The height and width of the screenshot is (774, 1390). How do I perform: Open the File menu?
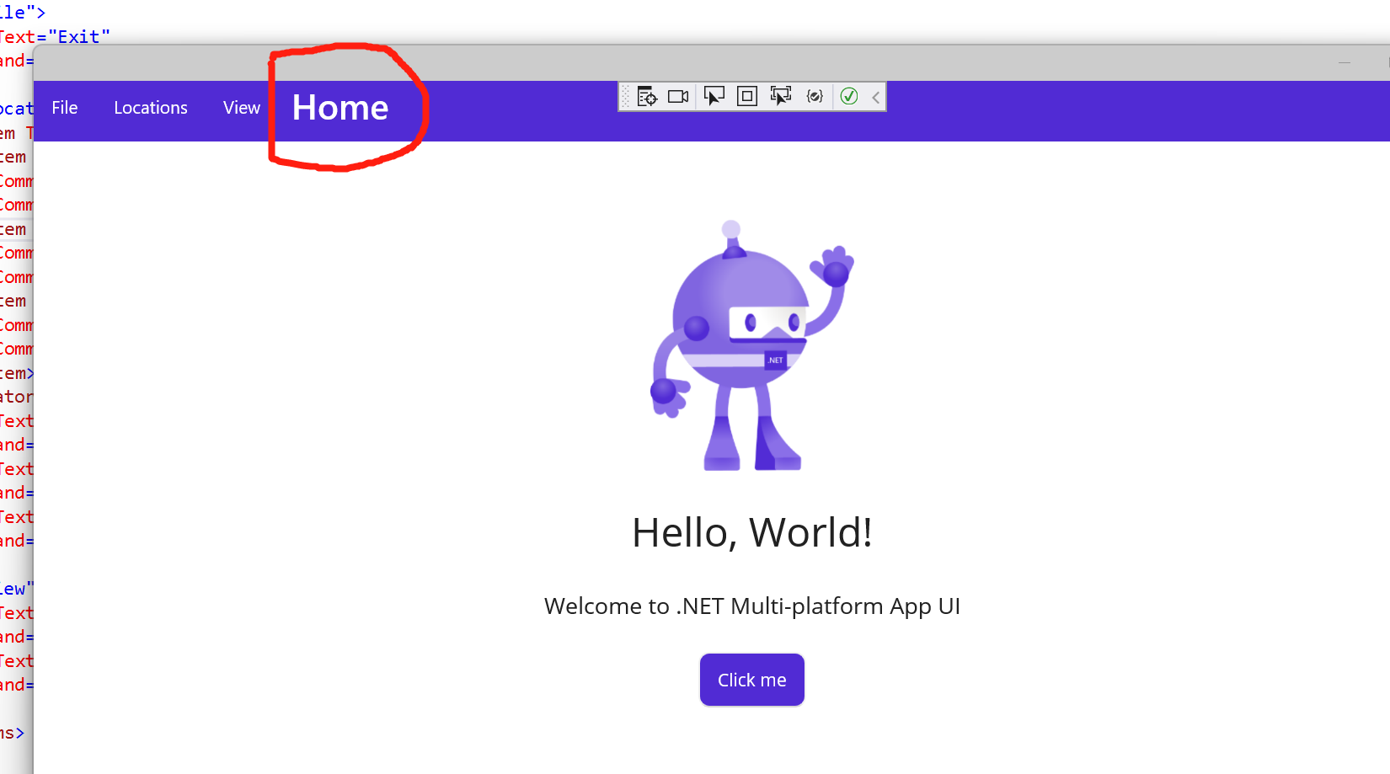(65, 108)
